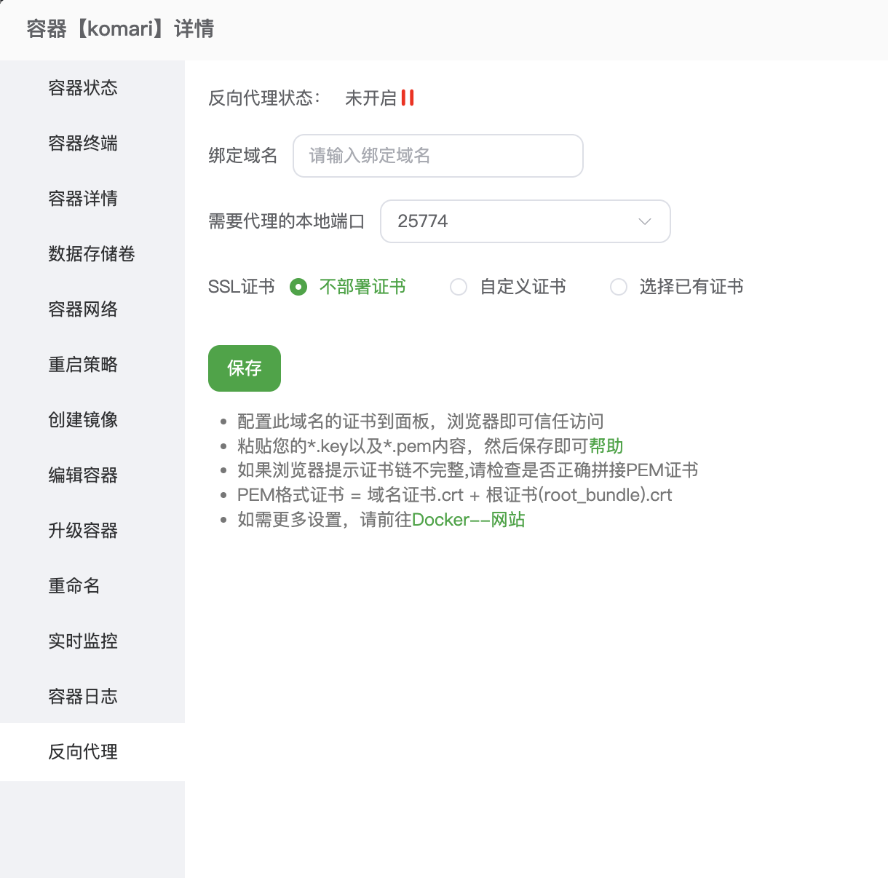Choose the 自定义证书 radio option

click(459, 287)
